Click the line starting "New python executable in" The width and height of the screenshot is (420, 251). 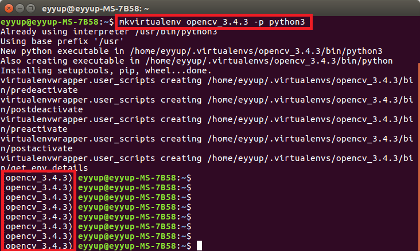tap(191, 51)
